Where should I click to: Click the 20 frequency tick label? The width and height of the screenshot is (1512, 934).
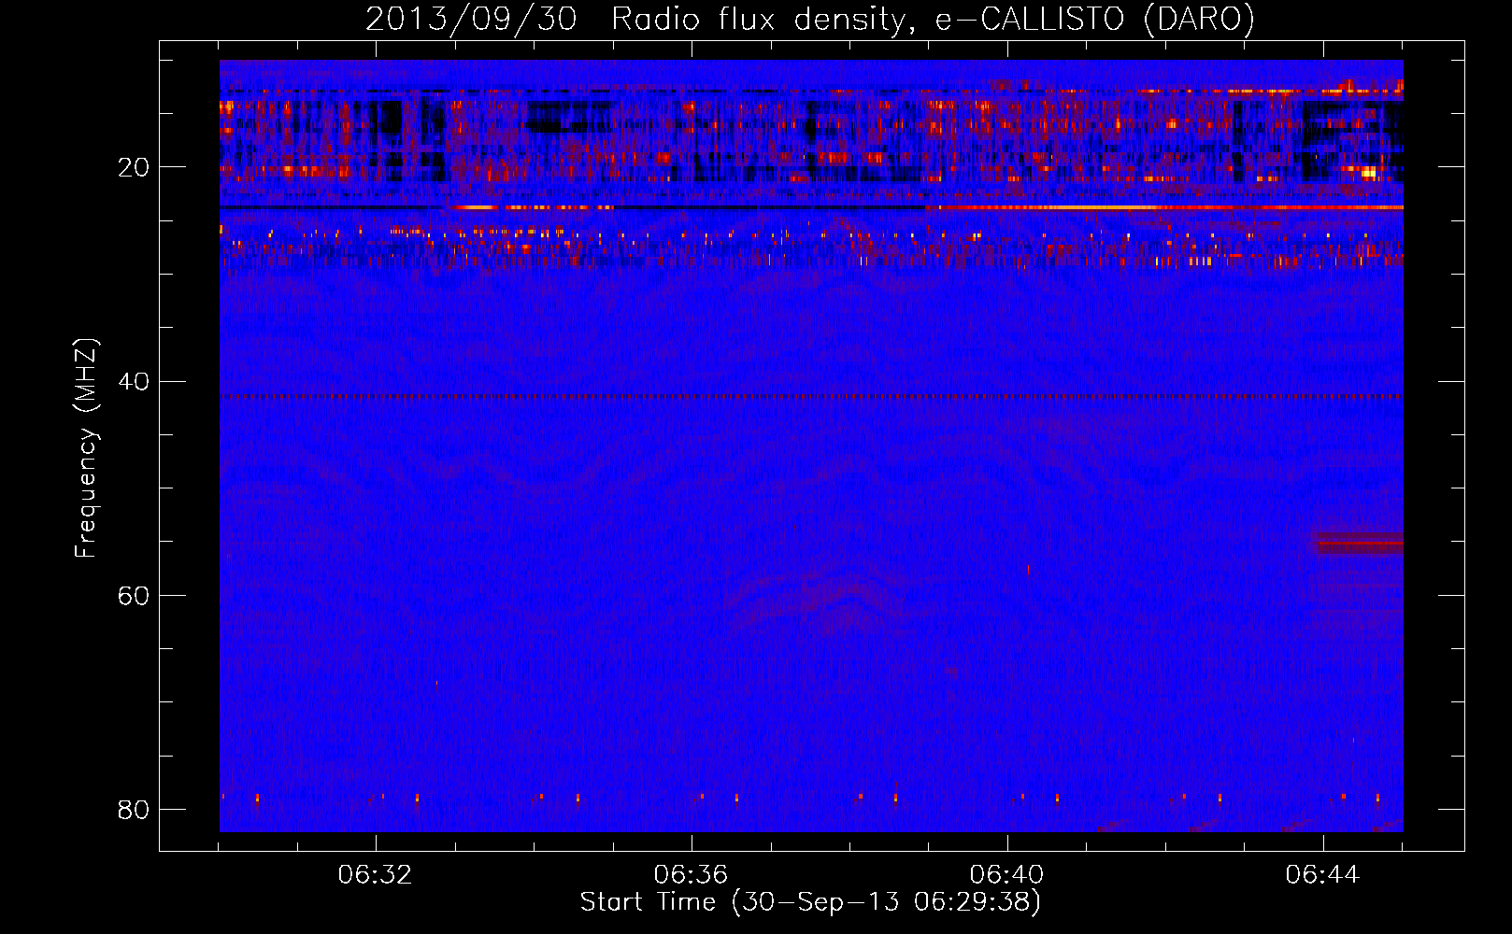[x=134, y=167]
